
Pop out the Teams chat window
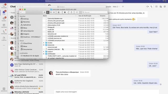click(x=165, y=7)
